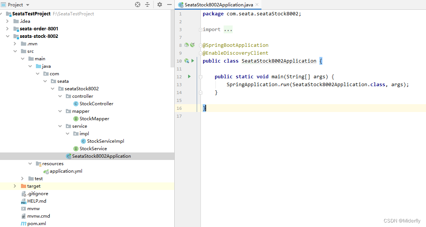Click the collapse all icon in Project panel
Screen dimensions: 426x227
tap(147, 4)
